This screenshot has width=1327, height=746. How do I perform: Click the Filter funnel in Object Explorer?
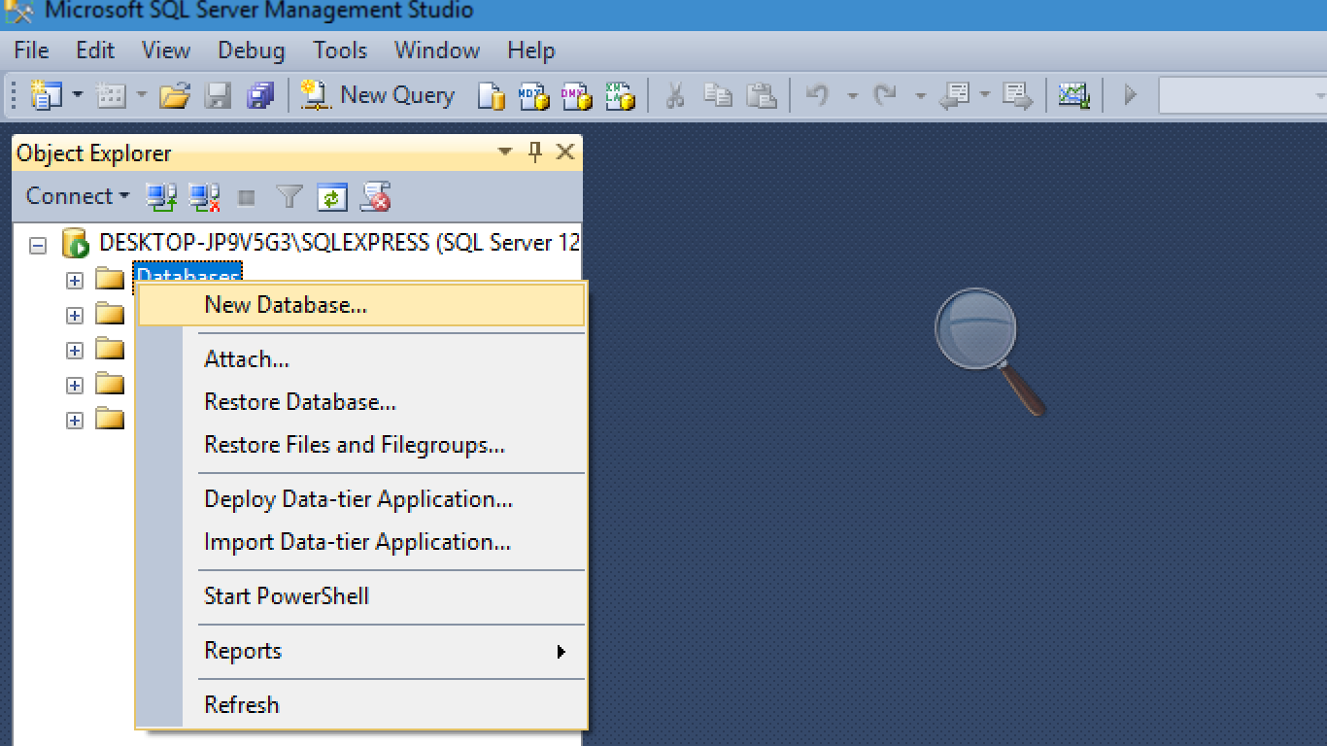(x=289, y=197)
